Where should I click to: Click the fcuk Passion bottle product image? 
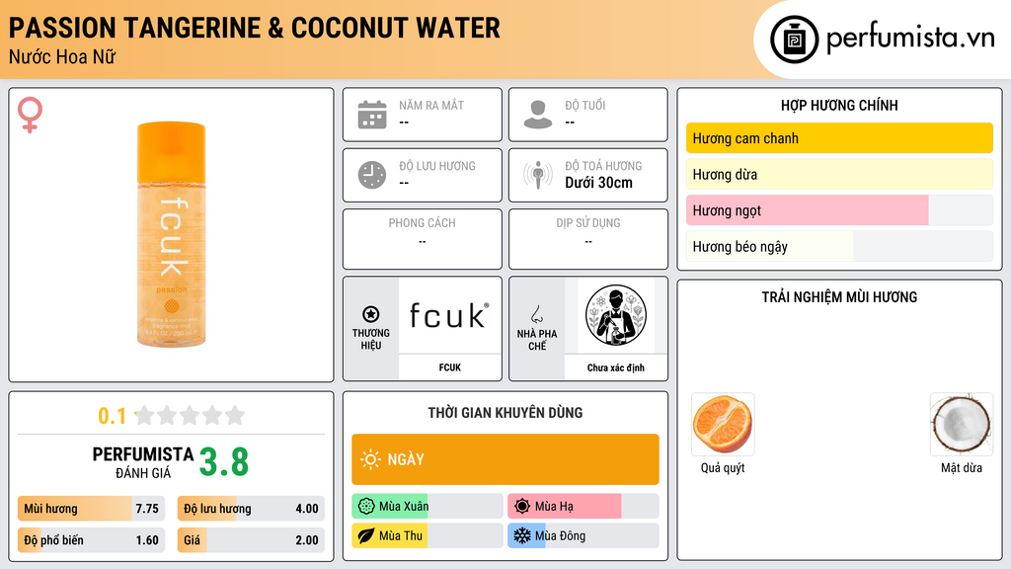(x=172, y=234)
